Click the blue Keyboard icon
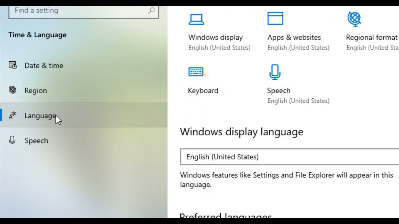The width and height of the screenshot is (399, 224). tap(196, 72)
